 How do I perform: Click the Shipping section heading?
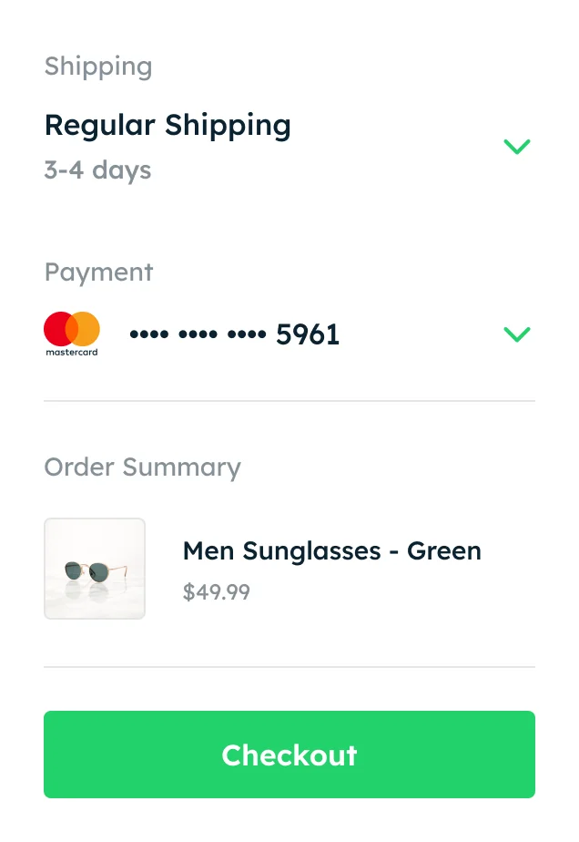click(x=98, y=67)
